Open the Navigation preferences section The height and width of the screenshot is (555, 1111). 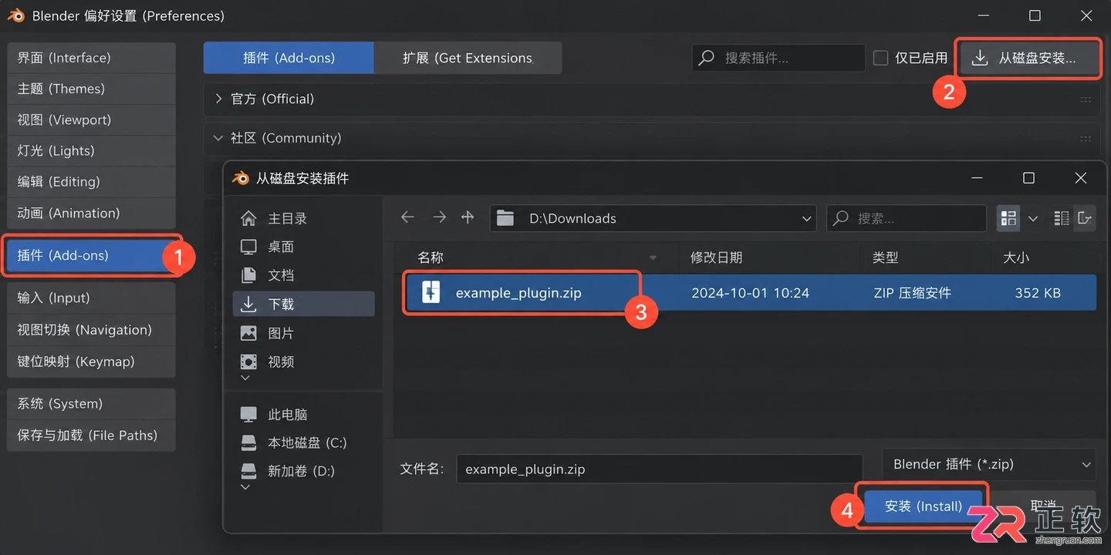[x=91, y=330]
